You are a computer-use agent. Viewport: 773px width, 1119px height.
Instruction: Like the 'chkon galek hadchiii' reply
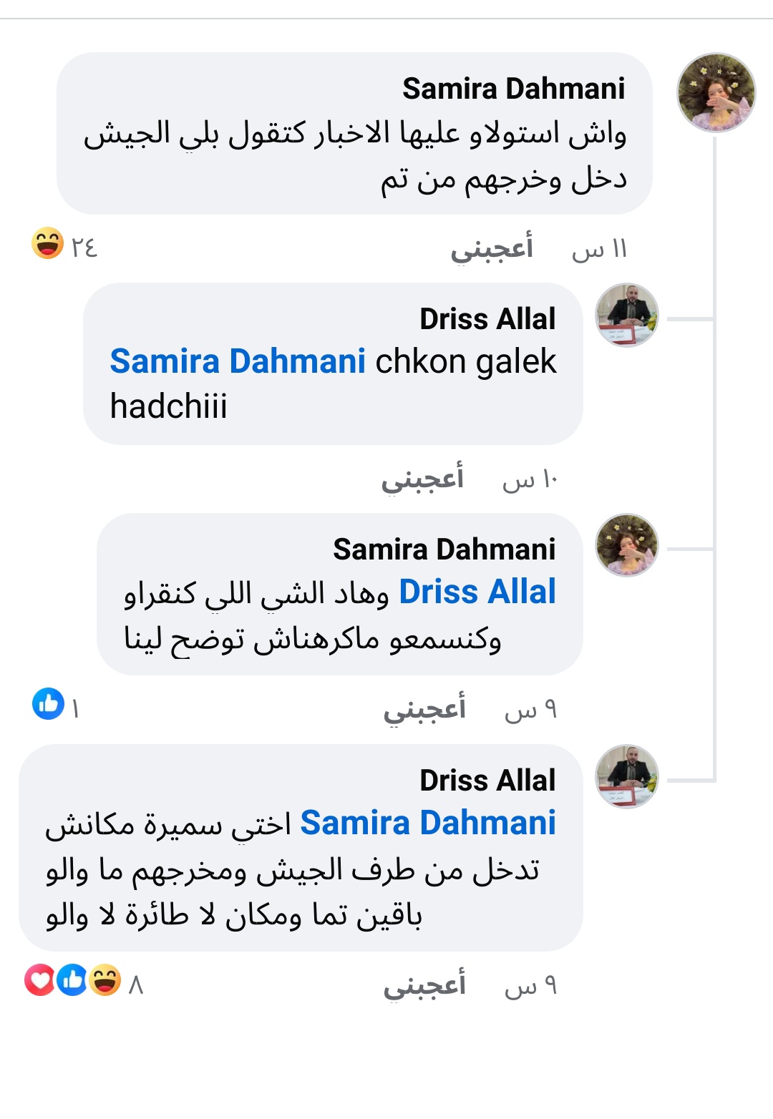422,479
